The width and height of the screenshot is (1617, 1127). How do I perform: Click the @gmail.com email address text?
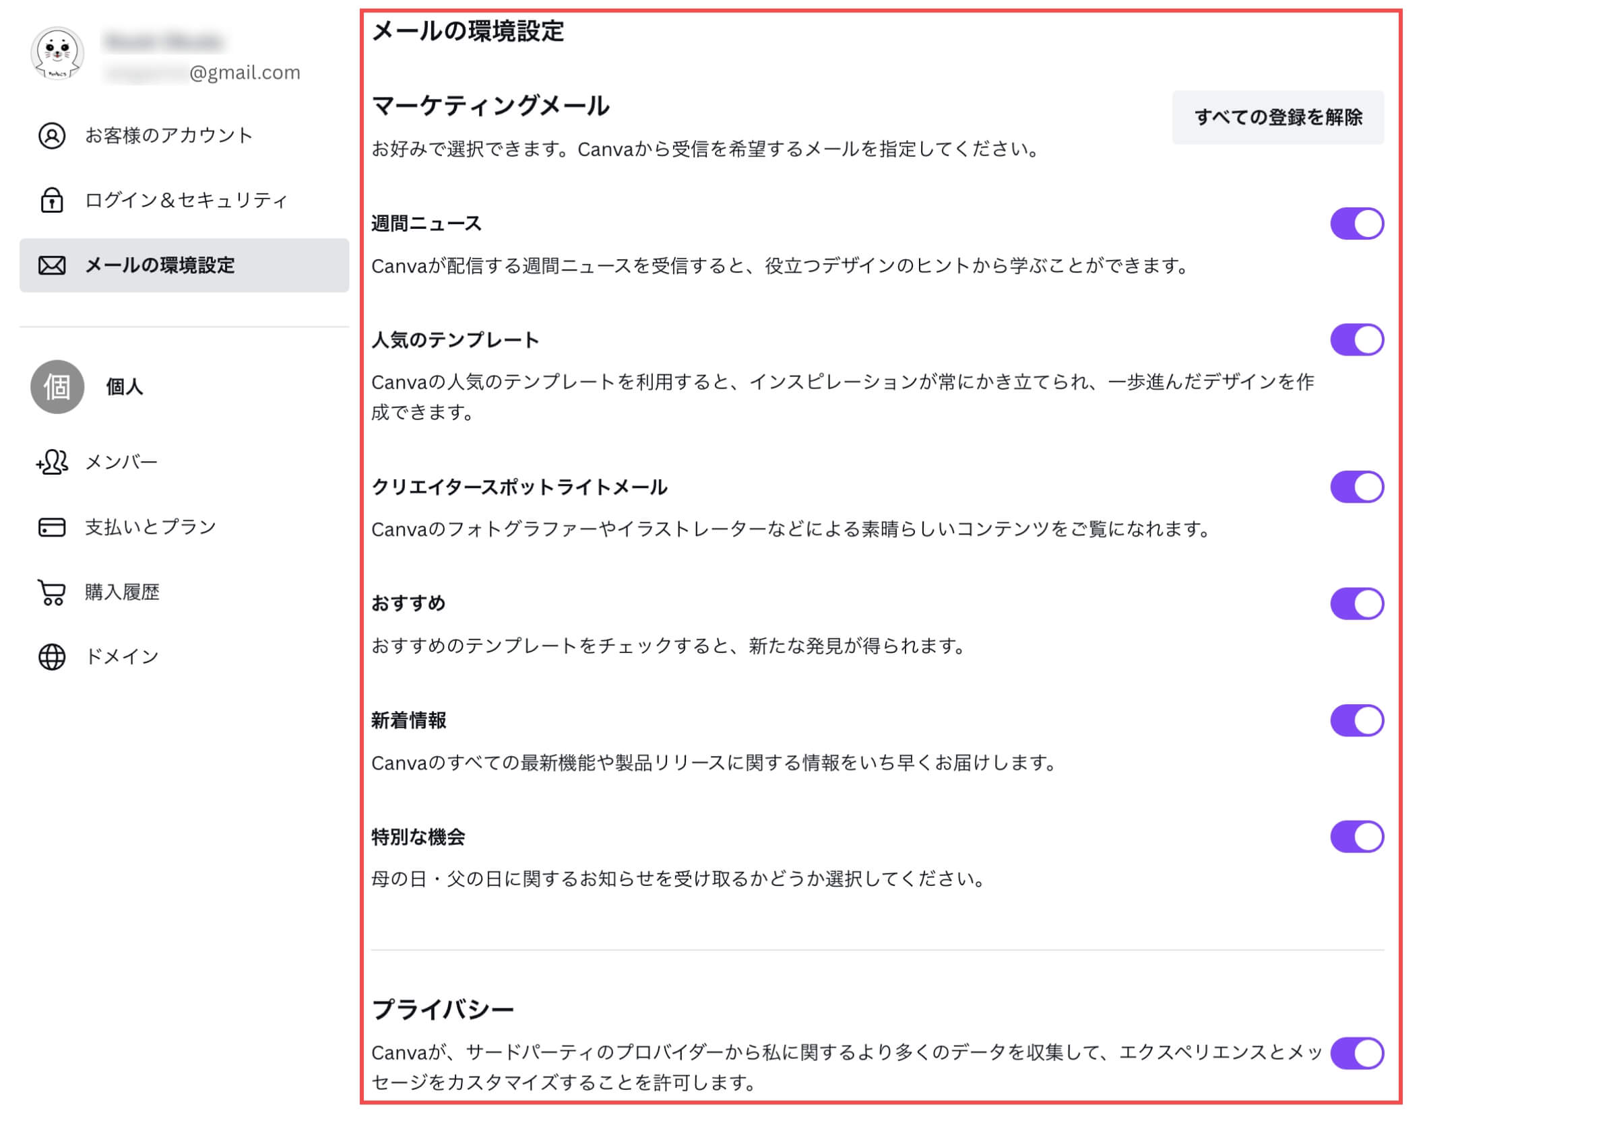[245, 73]
